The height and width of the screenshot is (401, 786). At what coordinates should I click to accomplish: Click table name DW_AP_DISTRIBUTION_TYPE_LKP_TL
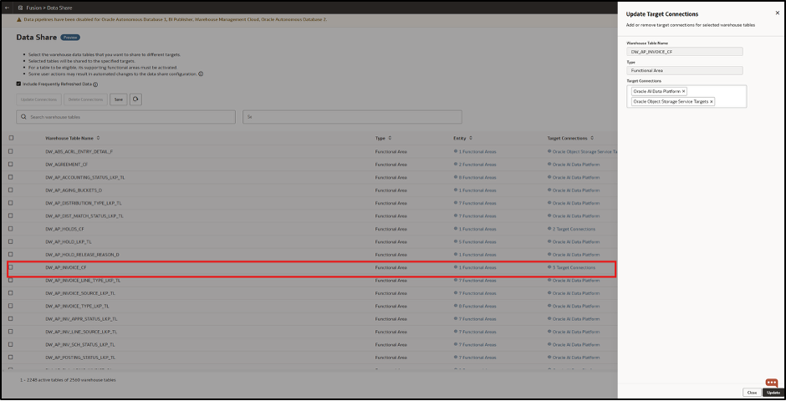pos(84,203)
